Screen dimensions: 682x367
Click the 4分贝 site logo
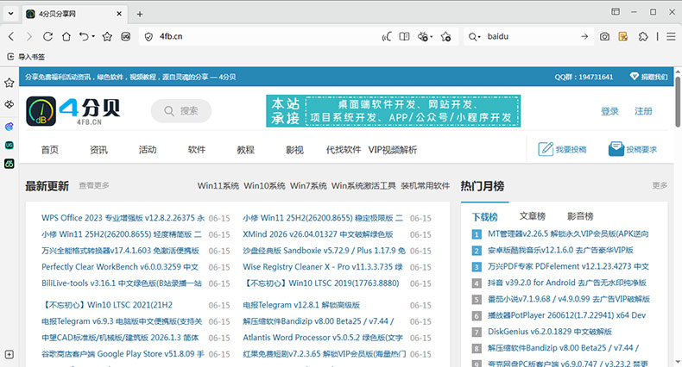(73, 111)
